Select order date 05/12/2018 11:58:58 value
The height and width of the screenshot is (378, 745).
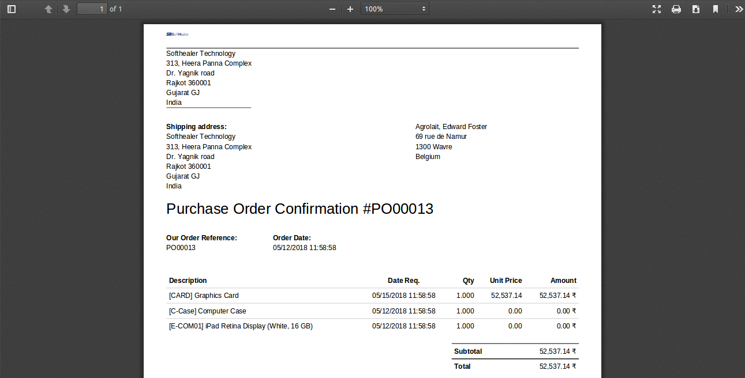click(x=305, y=248)
